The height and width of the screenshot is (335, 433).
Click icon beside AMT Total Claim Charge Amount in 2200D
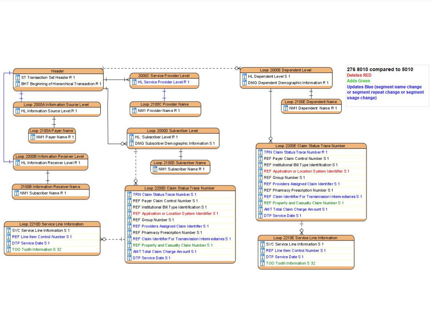tap(129, 252)
